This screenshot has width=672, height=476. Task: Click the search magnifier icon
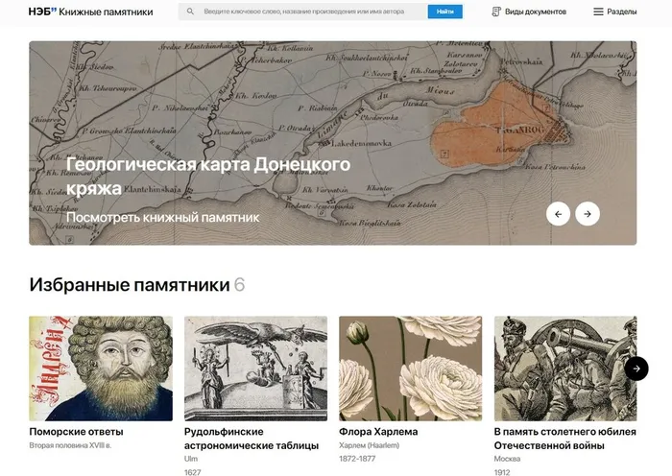pyautogui.click(x=190, y=12)
